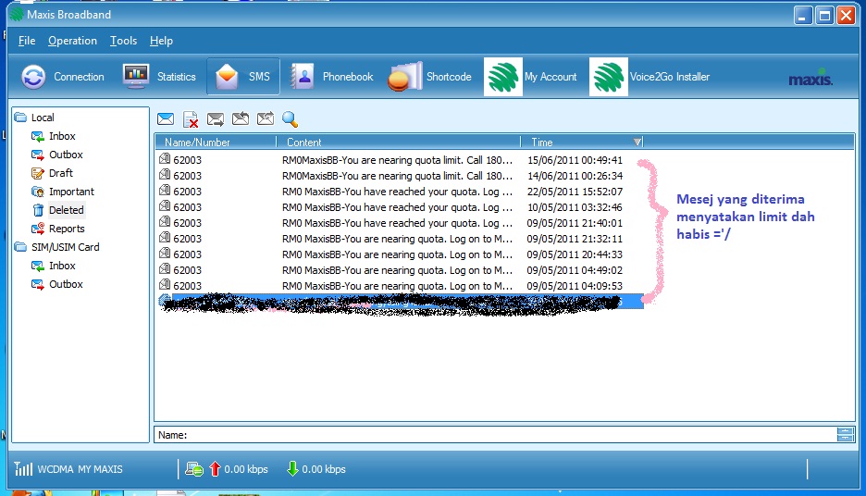Click the SIM/USIM Card Inbox icon
This screenshot has width=866, height=496.
[38, 266]
